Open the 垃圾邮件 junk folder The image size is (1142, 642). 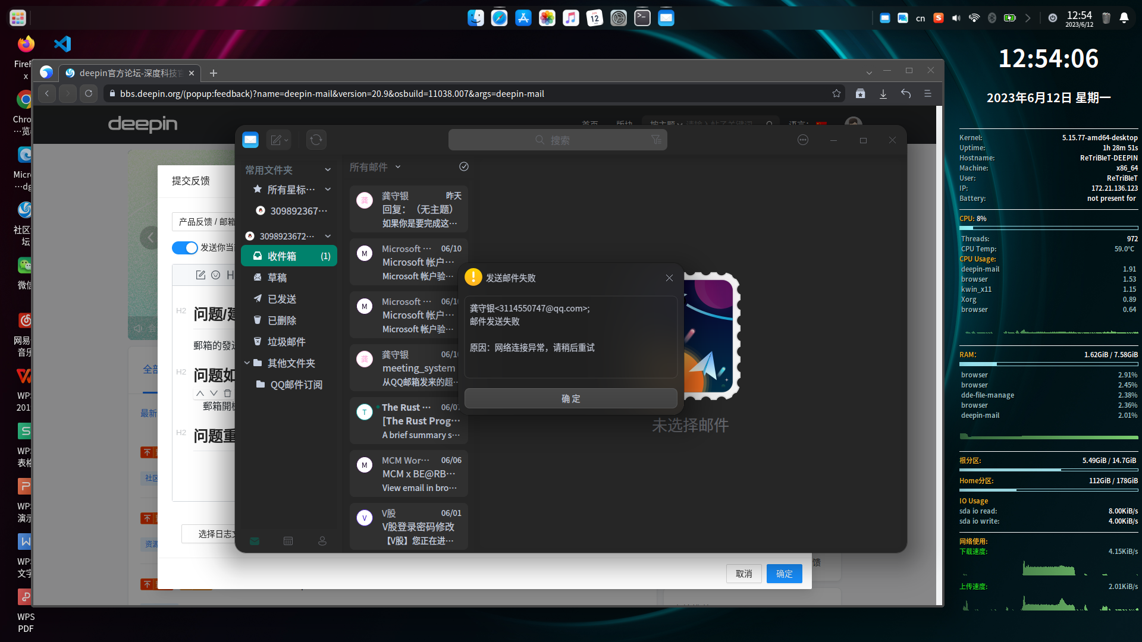[286, 342]
